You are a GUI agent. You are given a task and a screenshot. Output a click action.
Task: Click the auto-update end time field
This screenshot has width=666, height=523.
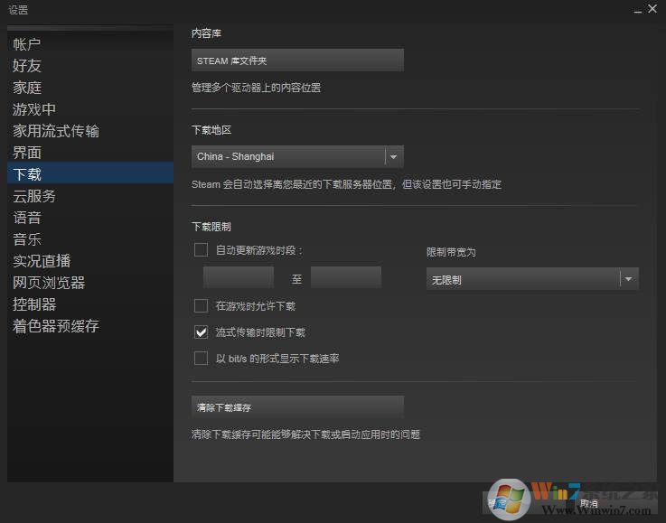click(x=346, y=277)
